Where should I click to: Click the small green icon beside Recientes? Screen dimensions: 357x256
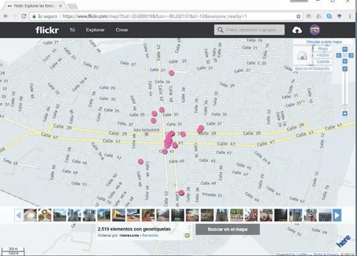click(x=187, y=235)
